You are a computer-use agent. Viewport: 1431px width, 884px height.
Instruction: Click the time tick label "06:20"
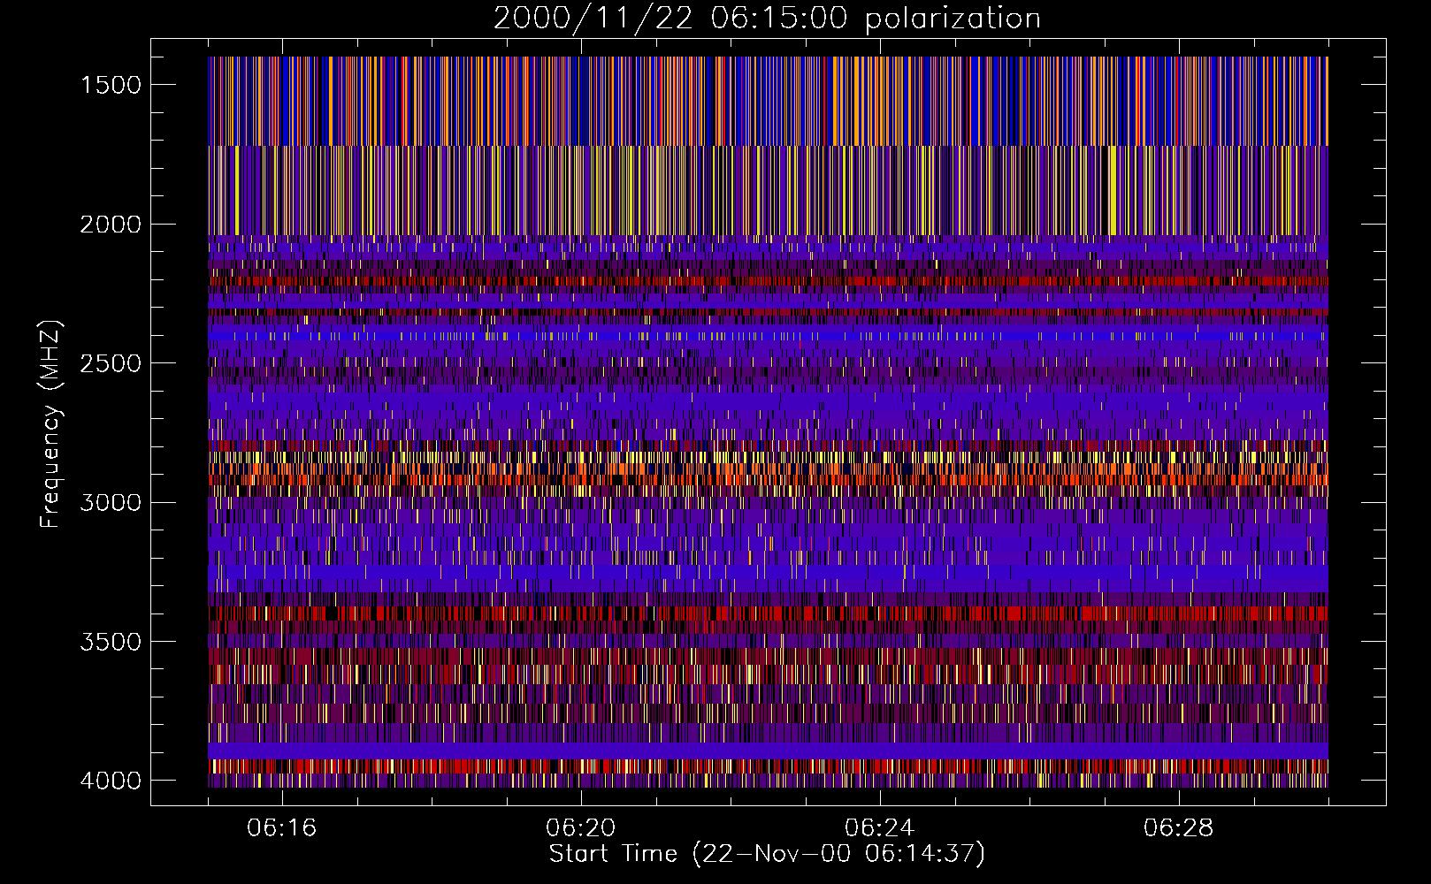(x=581, y=828)
